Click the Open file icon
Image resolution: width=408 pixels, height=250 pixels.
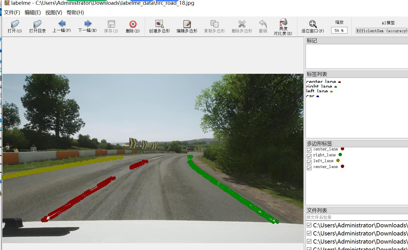(x=15, y=24)
